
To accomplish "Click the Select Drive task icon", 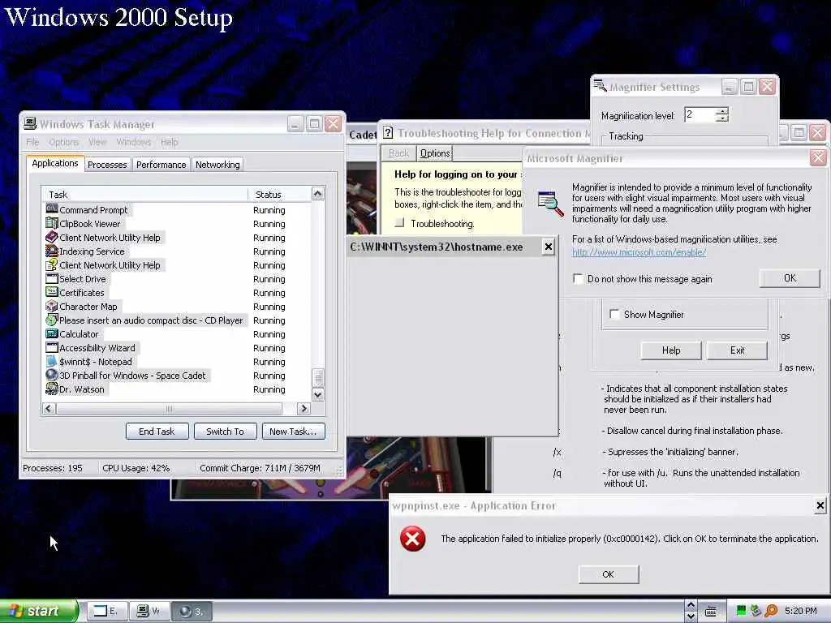I will (51, 278).
